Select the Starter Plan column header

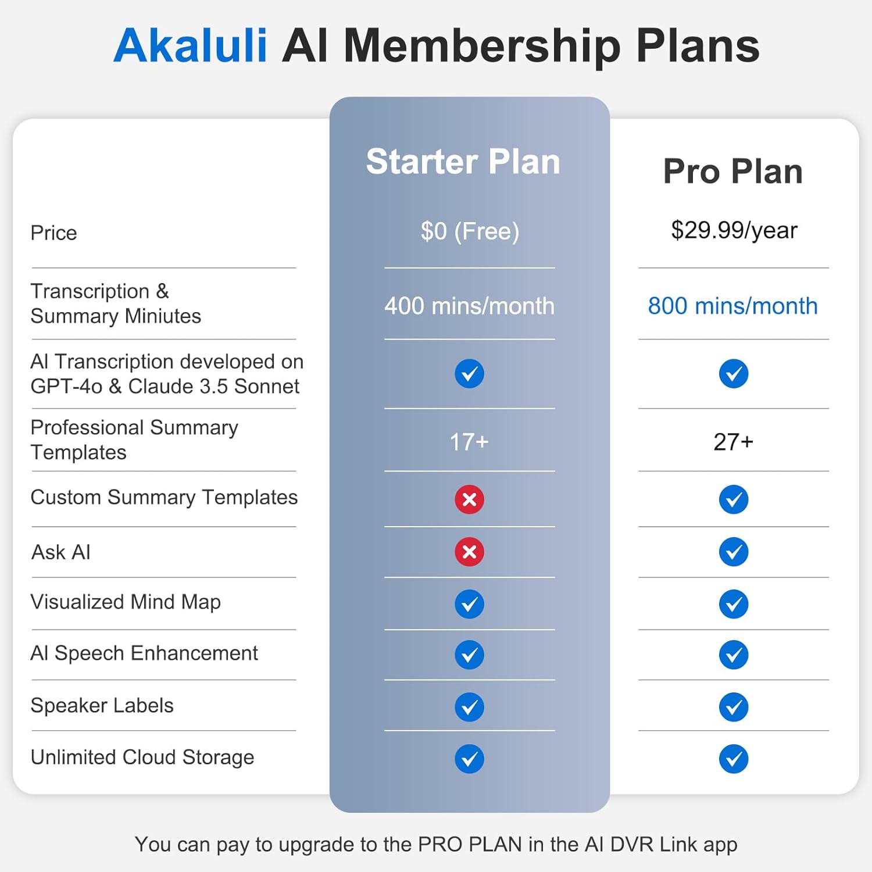click(463, 162)
